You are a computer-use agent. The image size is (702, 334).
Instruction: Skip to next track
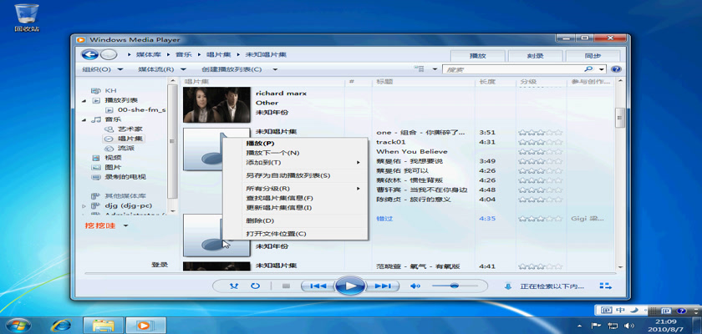click(382, 286)
